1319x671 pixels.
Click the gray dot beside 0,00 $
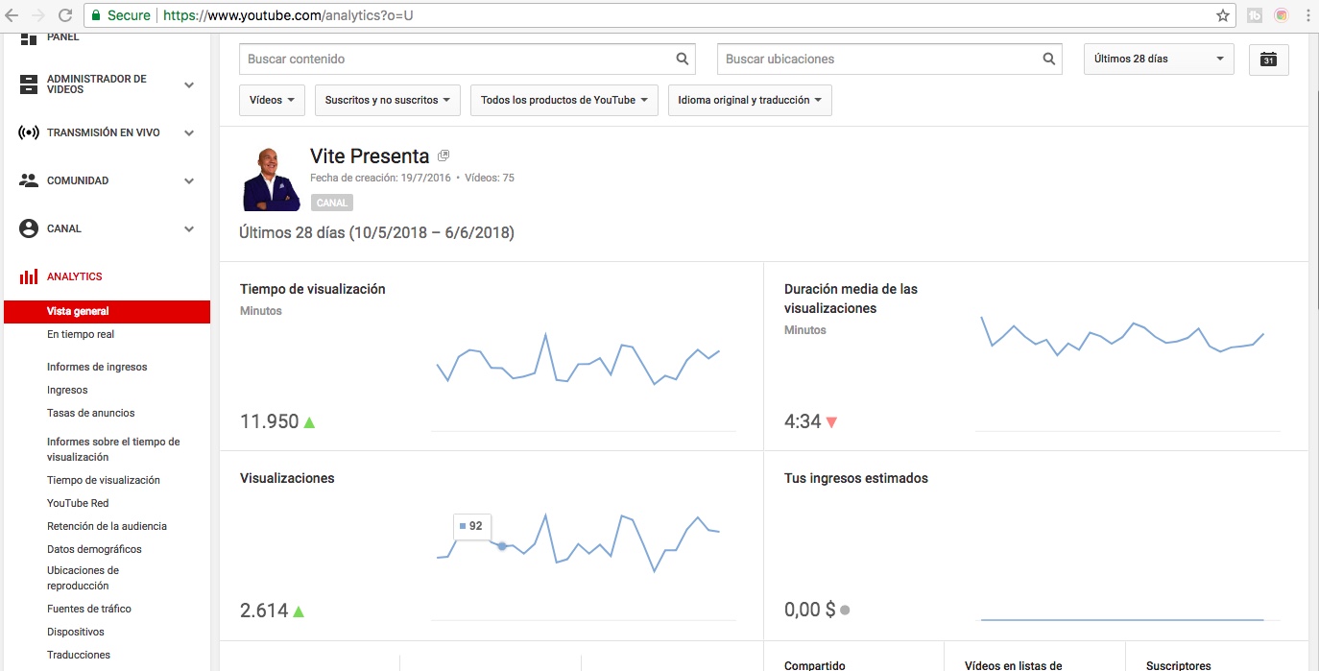pyautogui.click(x=845, y=610)
